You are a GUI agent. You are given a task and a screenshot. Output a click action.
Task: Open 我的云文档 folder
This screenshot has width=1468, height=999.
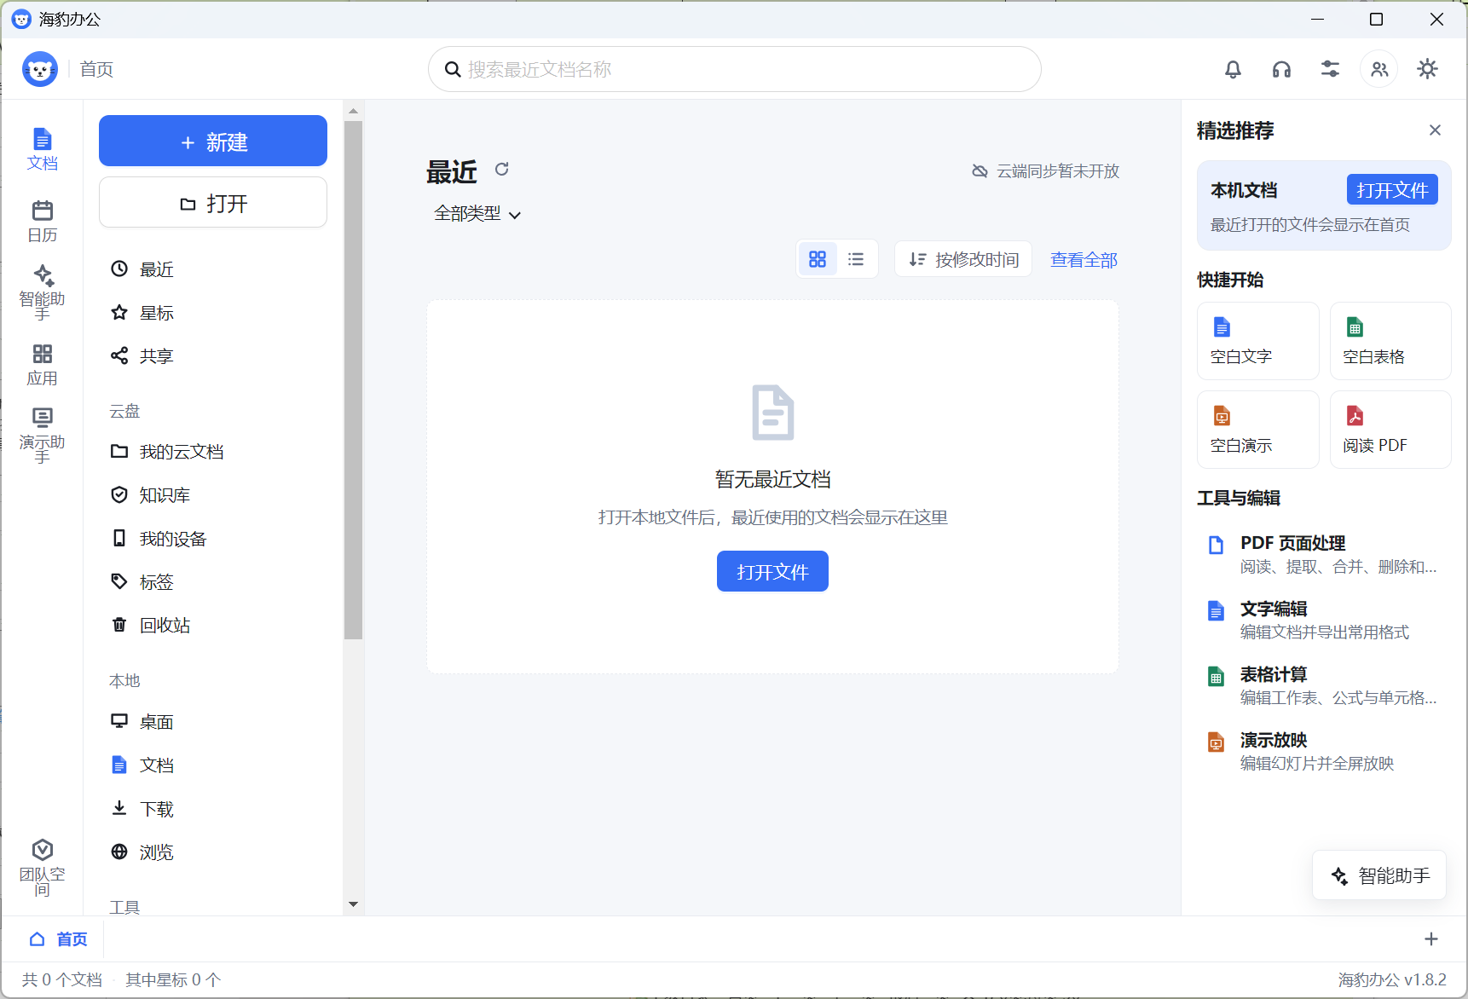pyautogui.click(x=213, y=452)
